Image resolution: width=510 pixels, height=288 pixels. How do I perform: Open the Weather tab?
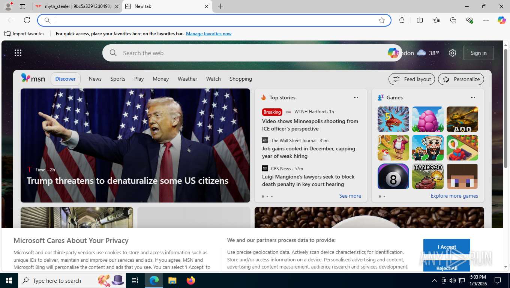coord(187,79)
